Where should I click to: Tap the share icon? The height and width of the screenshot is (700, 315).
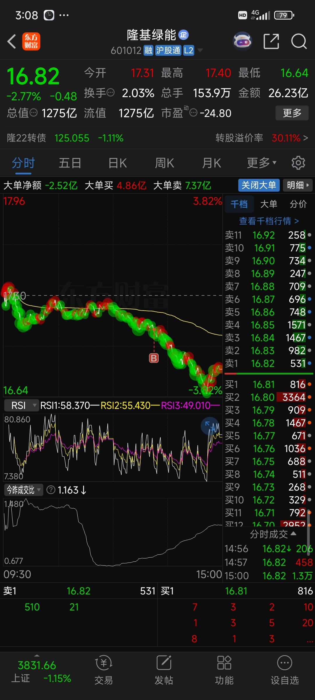point(271,41)
